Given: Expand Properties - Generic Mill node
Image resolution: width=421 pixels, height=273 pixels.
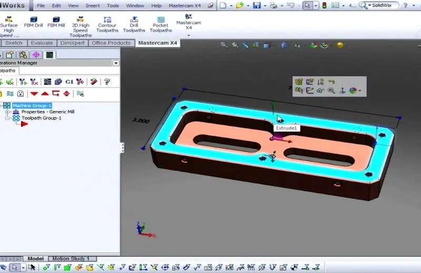Looking at the screenshot, I should 7,112.
